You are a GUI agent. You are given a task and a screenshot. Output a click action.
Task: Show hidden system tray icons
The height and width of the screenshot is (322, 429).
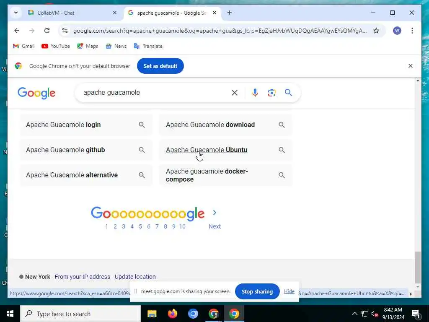354,314
